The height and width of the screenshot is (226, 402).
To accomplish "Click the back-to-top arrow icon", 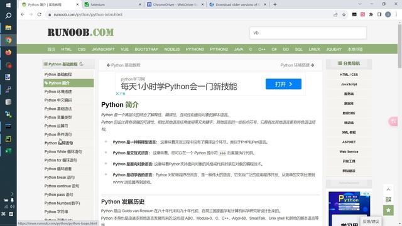I will click(x=388, y=190).
